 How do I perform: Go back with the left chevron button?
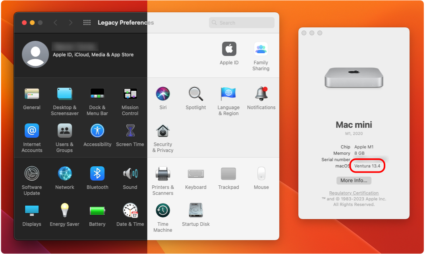[x=56, y=23]
